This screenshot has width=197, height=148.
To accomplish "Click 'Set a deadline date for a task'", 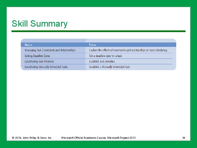I will click(106, 56).
